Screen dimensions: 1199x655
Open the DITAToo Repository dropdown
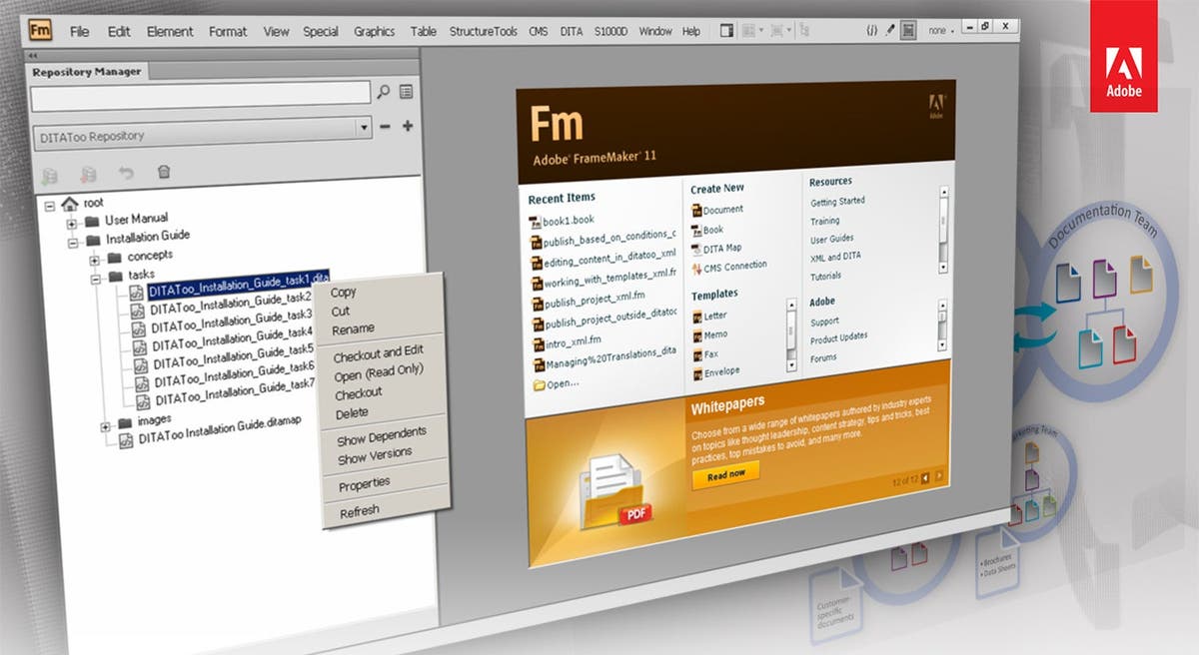[364, 127]
